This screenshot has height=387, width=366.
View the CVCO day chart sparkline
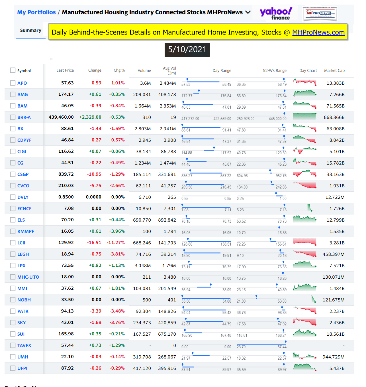coord(304,185)
